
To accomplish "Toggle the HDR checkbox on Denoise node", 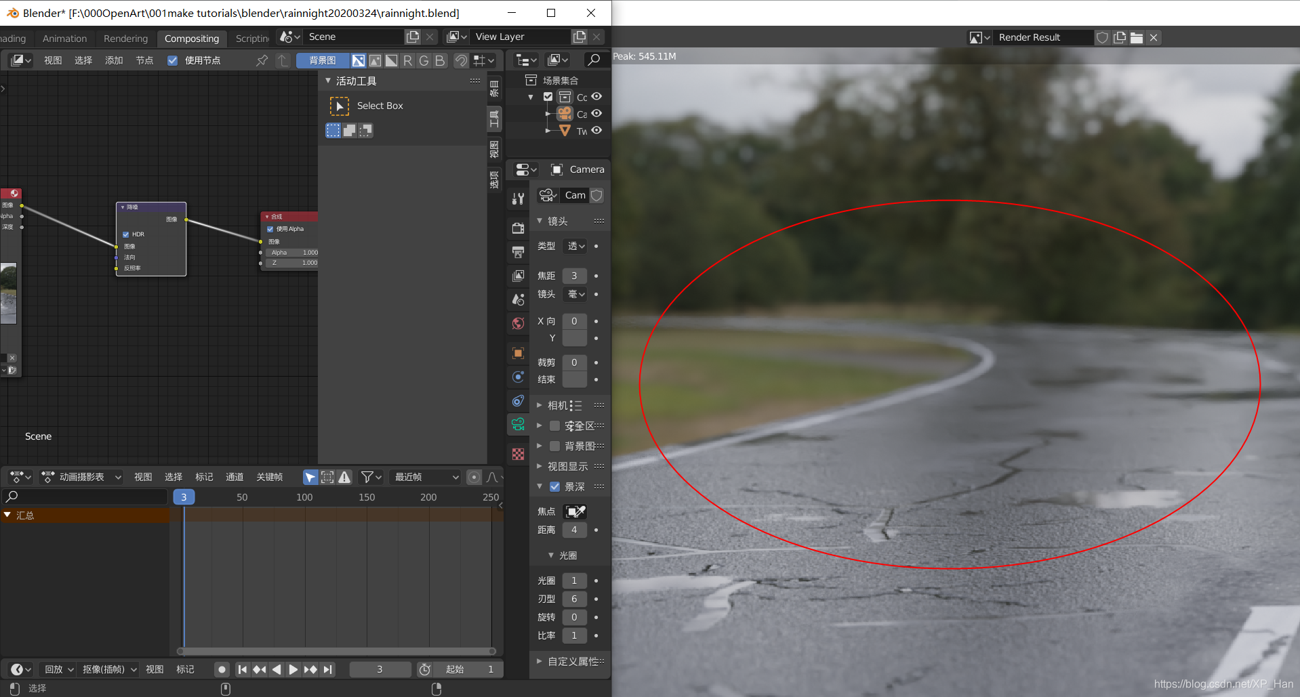I will point(126,234).
